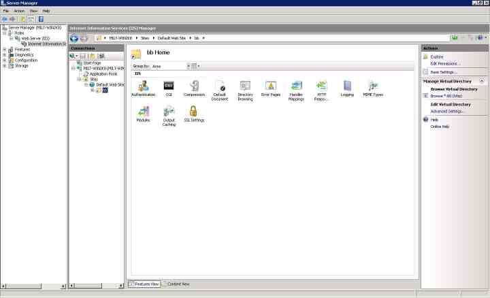Screen dimensions: 490x298
Task: Click the Edit Permissions link
Action: (x=444, y=64)
